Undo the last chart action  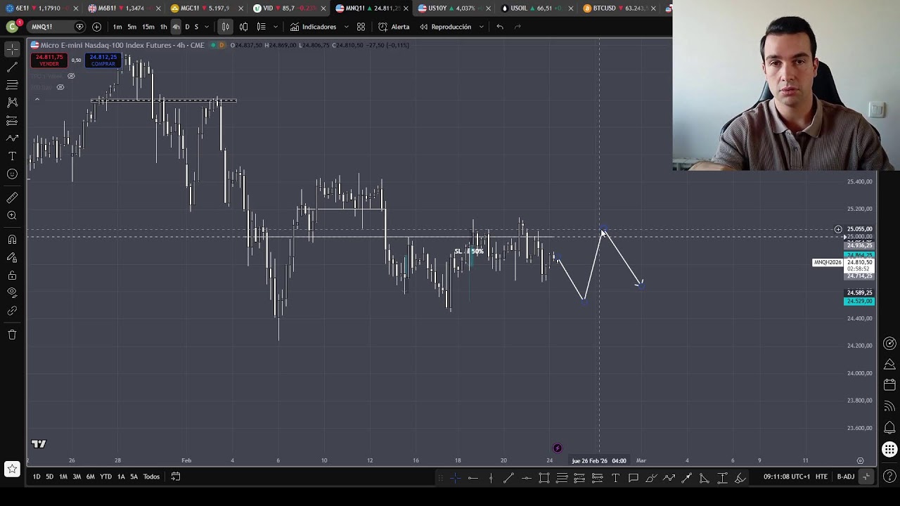(x=500, y=27)
